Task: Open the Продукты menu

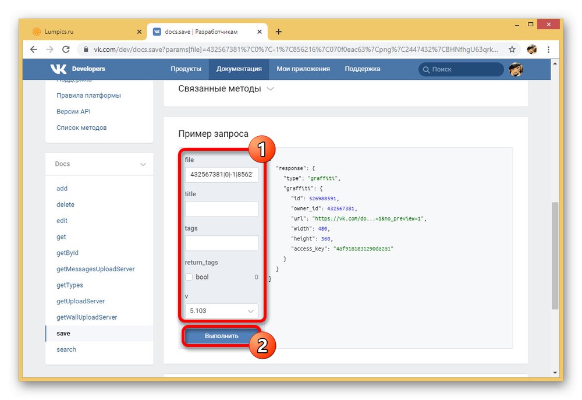Action: (x=186, y=69)
